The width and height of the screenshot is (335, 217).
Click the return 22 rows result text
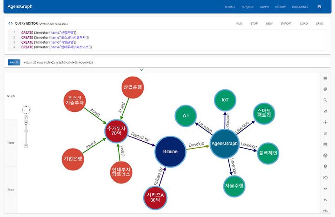click(58, 63)
